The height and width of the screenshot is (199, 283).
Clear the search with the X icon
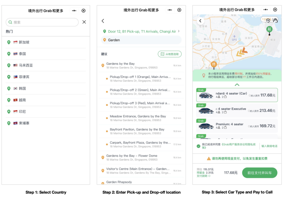point(84,22)
